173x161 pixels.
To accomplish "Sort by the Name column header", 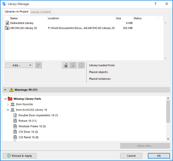I will click(x=28, y=18).
